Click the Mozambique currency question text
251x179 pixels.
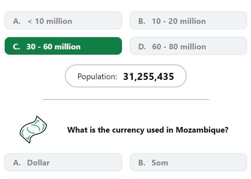click(x=148, y=130)
